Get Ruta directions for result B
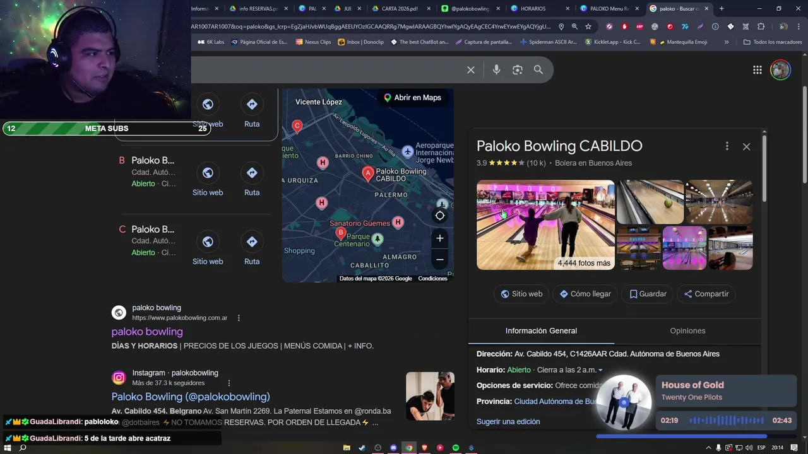The image size is (808, 454). coord(252,179)
